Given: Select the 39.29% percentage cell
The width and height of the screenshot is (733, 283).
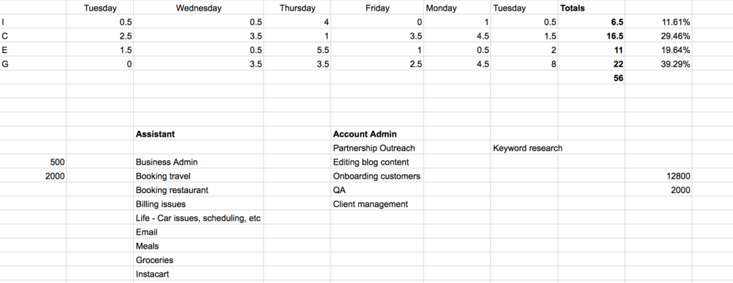Looking at the screenshot, I should [x=659, y=64].
